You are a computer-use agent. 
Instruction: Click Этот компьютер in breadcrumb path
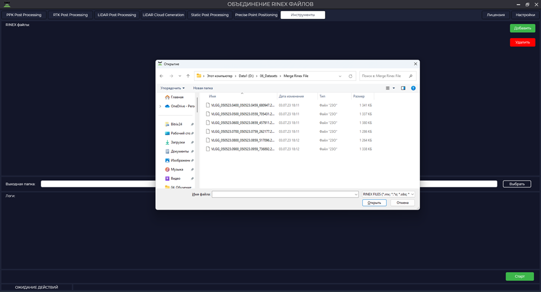click(219, 76)
